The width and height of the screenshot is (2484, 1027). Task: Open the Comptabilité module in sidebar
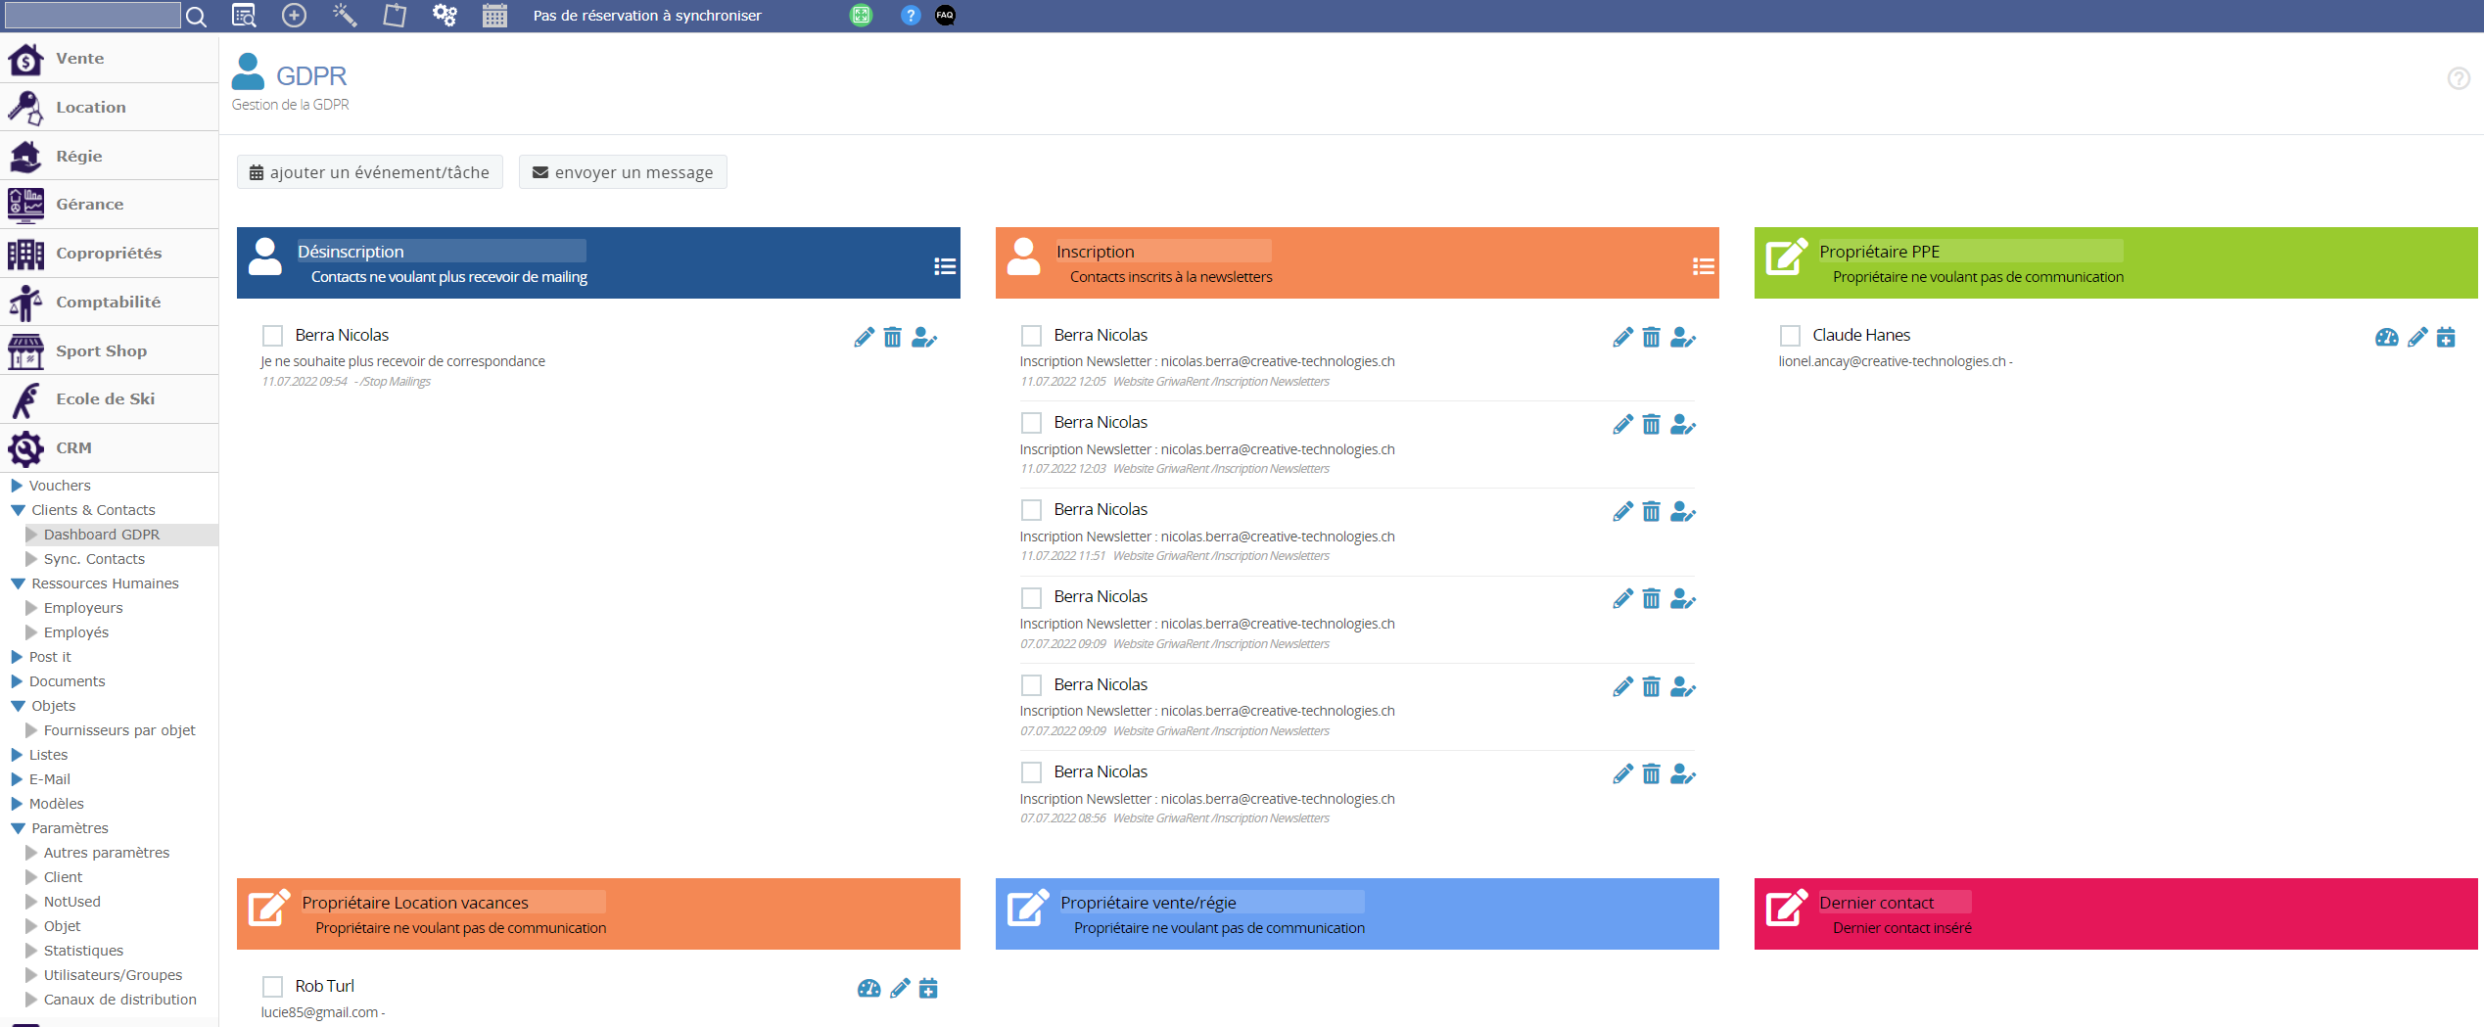coord(108,302)
